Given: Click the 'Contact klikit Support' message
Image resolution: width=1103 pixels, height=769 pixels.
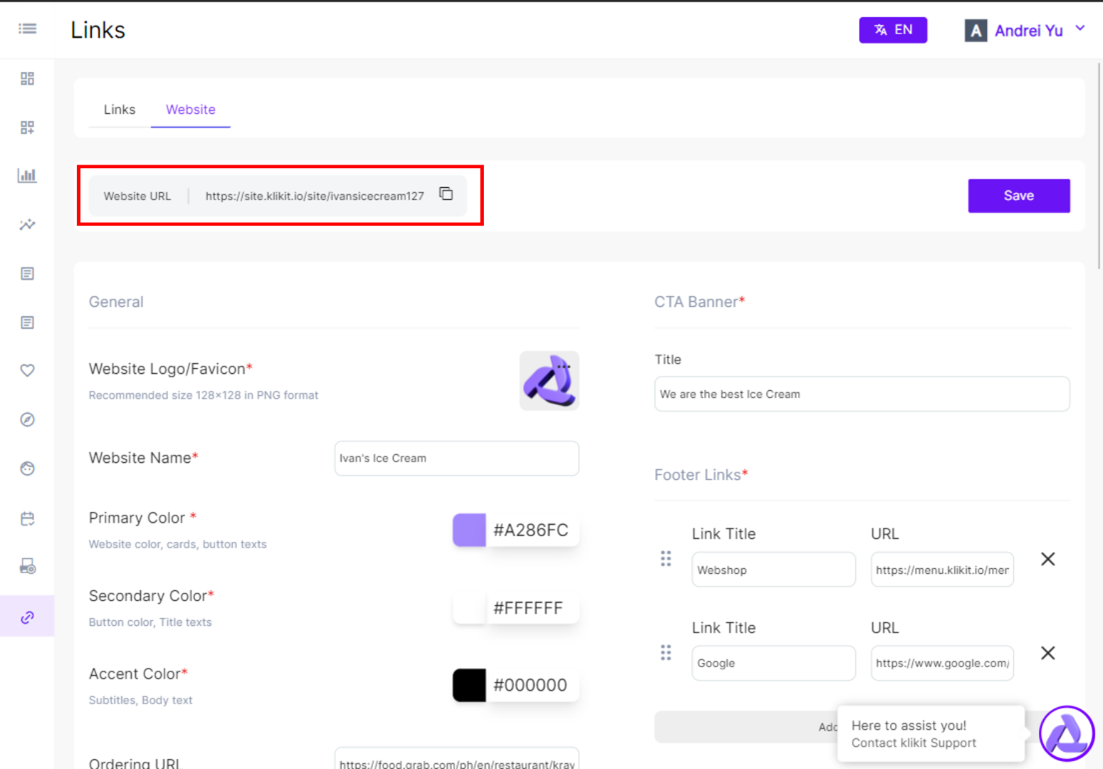Looking at the screenshot, I should point(914,743).
